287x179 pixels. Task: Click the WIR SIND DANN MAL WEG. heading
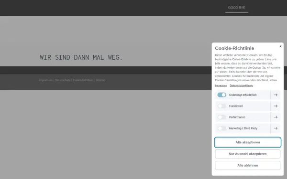[x=81, y=57]
